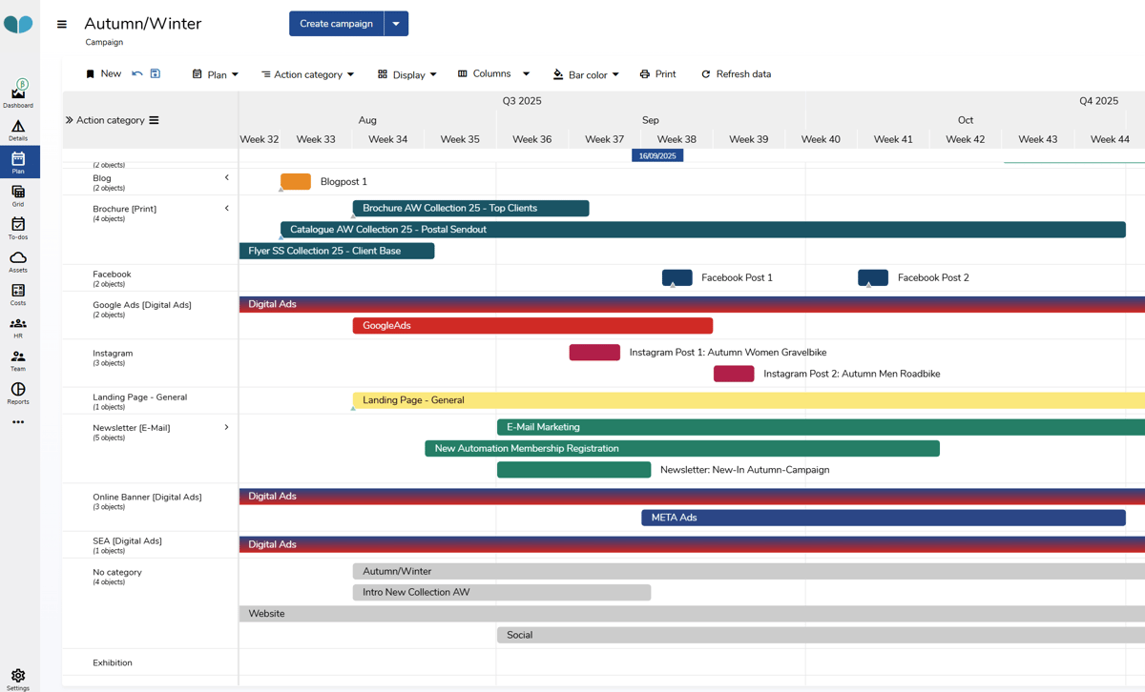This screenshot has width=1145, height=692.
Task: Open the Create campaign dropdown arrow
Action: coord(396,24)
